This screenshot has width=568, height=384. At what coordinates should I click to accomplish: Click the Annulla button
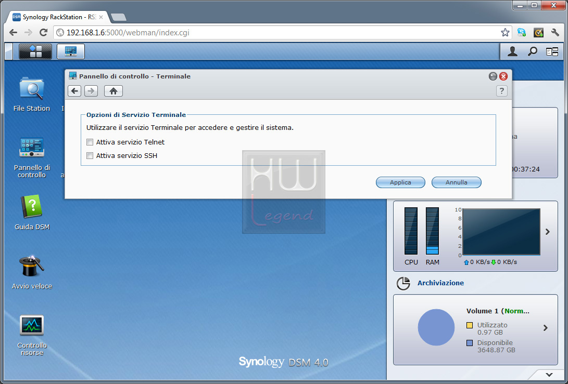pyautogui.click(x=457, y=182)
